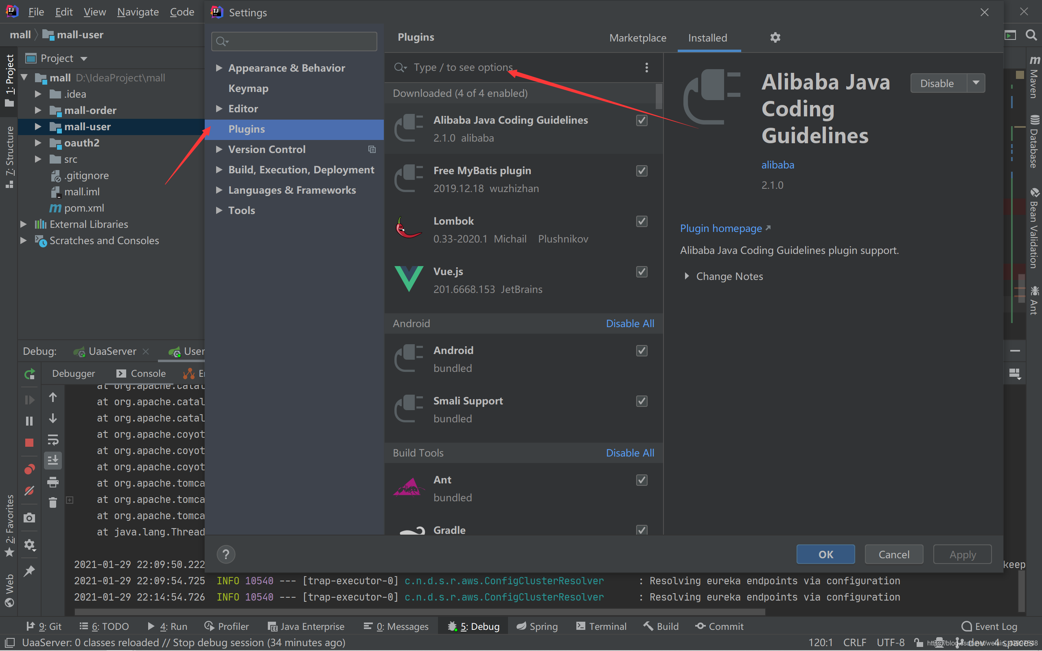Open the Ant tool window
The image size is (1042, 651).
tap(1034, 301)
